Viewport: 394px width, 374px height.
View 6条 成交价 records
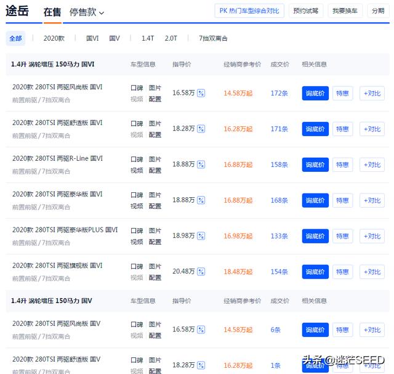pos(275,330)
